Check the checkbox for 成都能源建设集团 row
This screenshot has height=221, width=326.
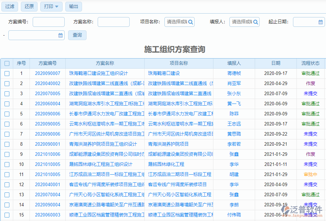7,154
